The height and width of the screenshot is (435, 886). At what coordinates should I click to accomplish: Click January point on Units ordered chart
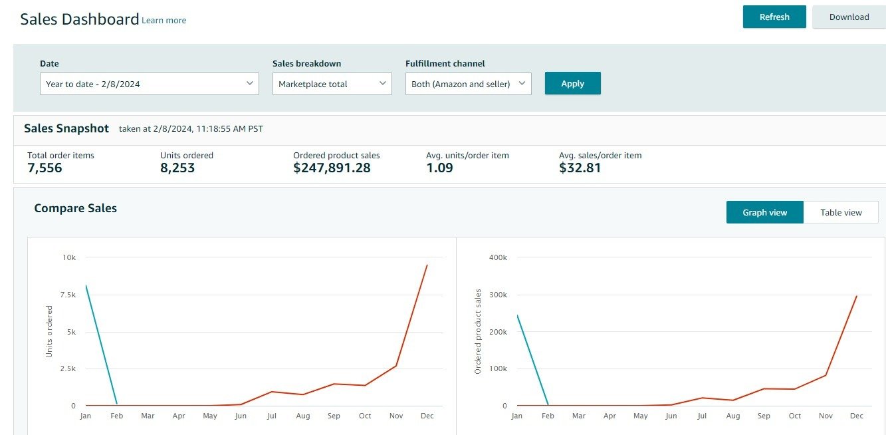86,285
